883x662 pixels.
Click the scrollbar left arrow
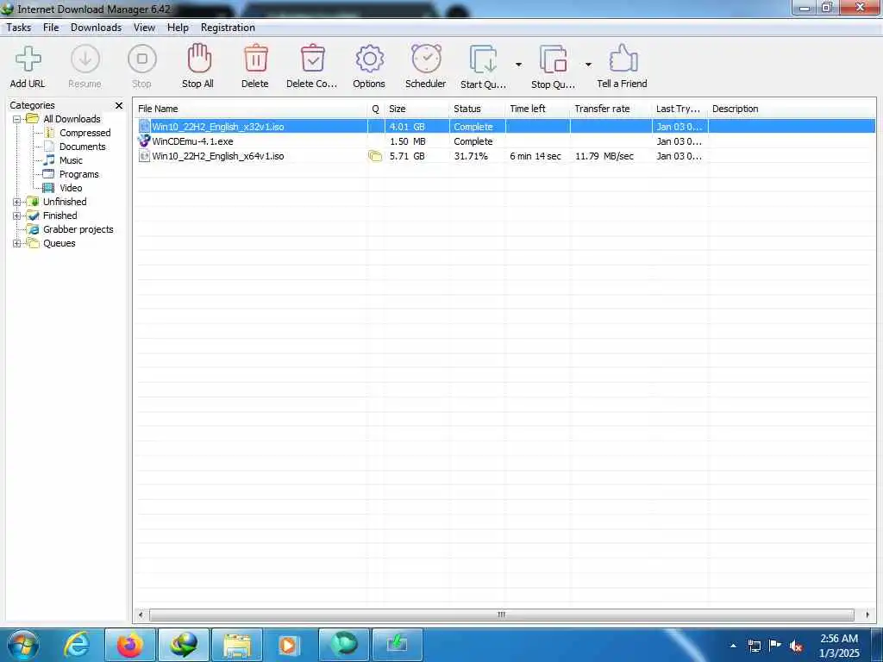click(x=141, y=615)
